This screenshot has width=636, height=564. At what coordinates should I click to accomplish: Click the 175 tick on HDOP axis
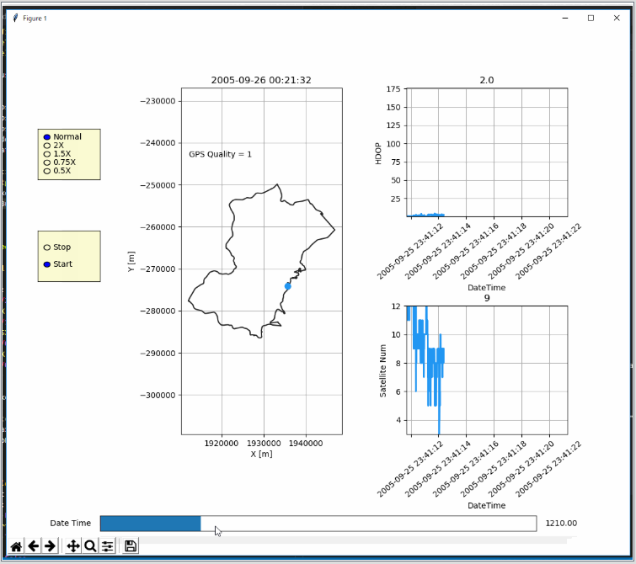[393, 88]
